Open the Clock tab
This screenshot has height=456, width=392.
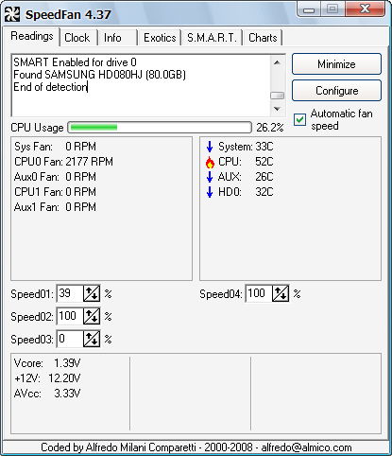[x=77, y=38]
